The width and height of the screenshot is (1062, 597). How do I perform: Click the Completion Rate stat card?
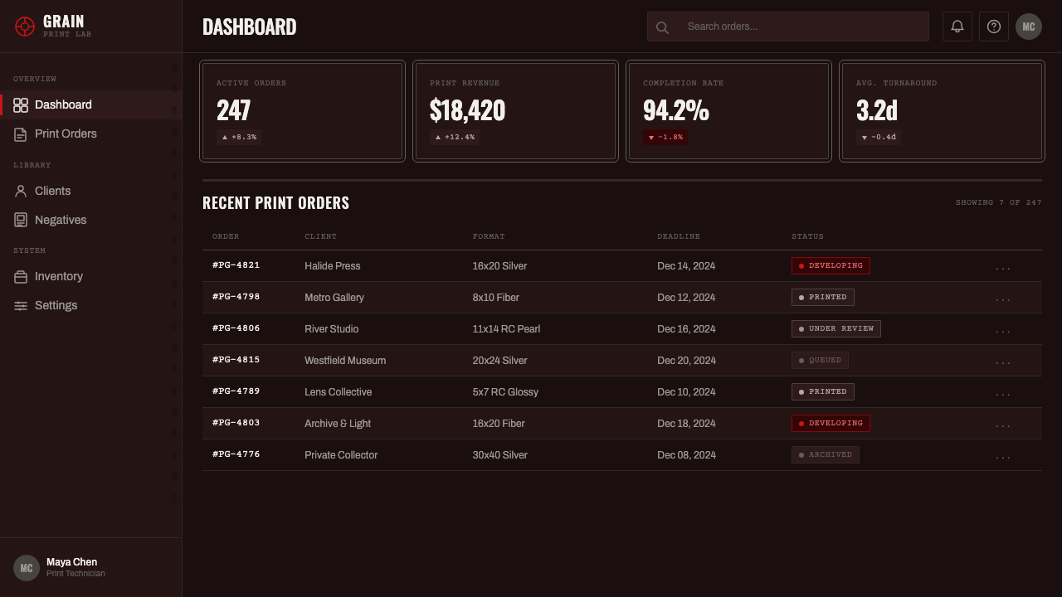tap(728, 111)
